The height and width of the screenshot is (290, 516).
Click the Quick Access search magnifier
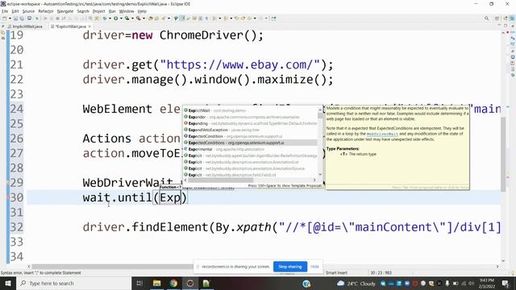coord(486,19)
